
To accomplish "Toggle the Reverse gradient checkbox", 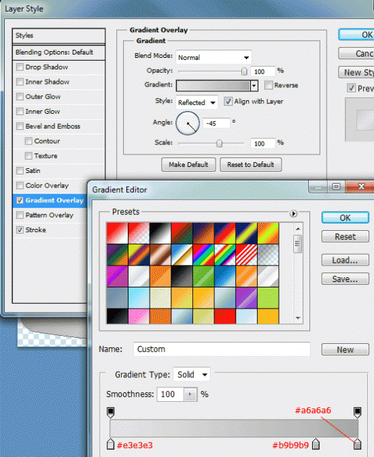I will [x=269, y=85].
